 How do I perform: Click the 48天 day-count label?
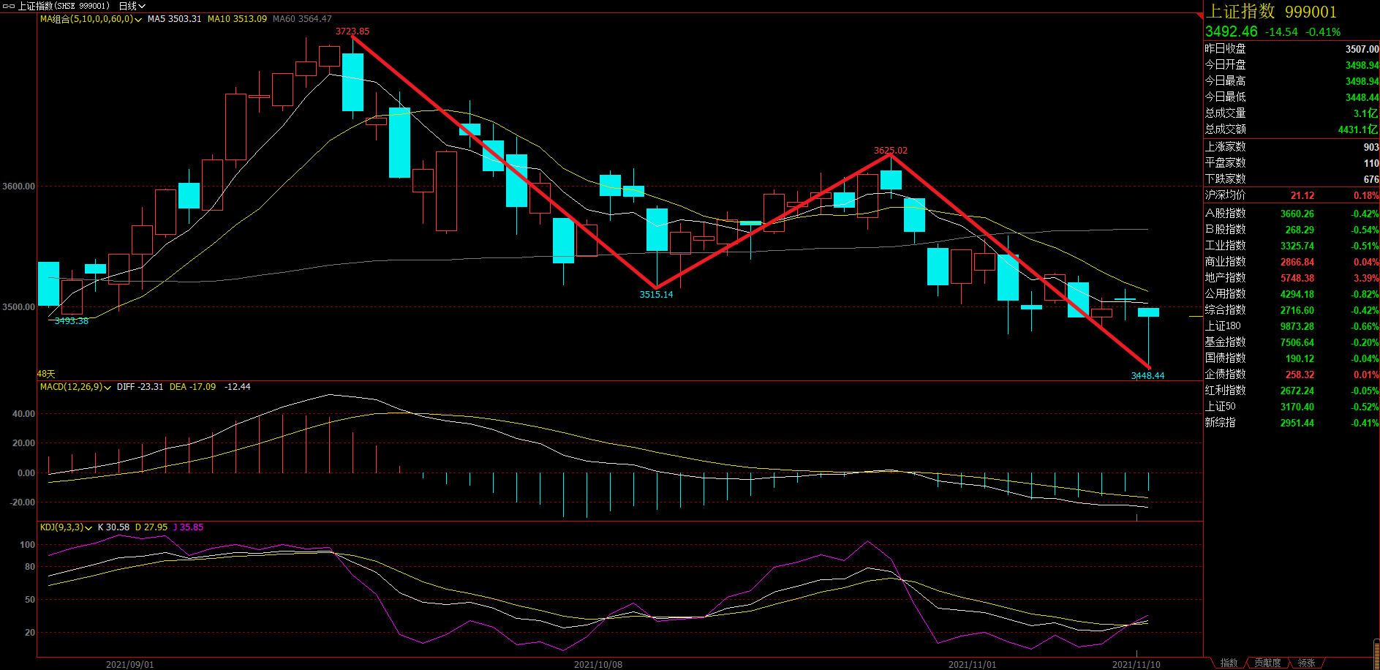[x=46, y=374]
